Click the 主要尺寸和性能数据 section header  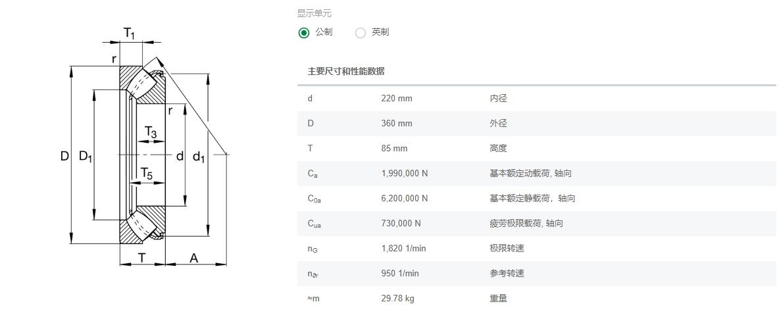(346, 72)
